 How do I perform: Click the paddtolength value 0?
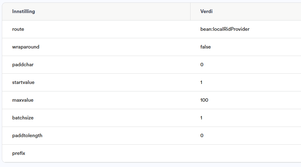pos(202,136)
